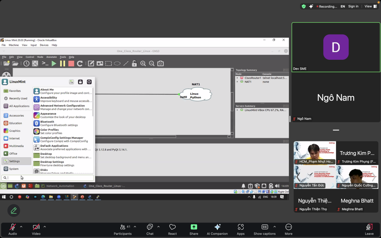Select the Draw rectangle tool
Image resolution: width=381 pixels, height=238 pixels.
click(108, 63)
